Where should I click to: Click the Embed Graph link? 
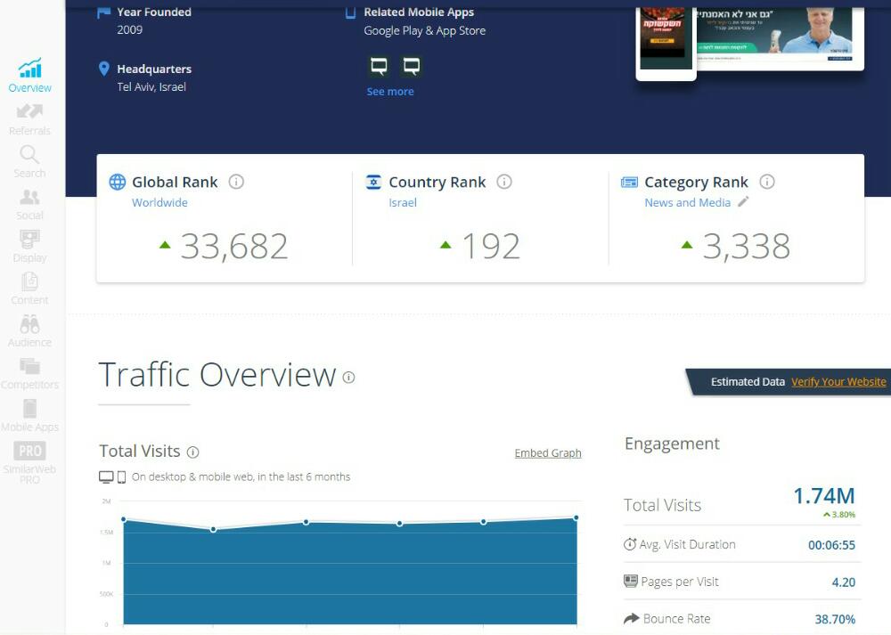pyautogui.click(x=547, y=452)
